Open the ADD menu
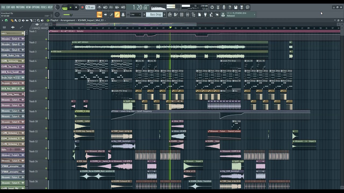344x193 pixels. coord(13,7)
